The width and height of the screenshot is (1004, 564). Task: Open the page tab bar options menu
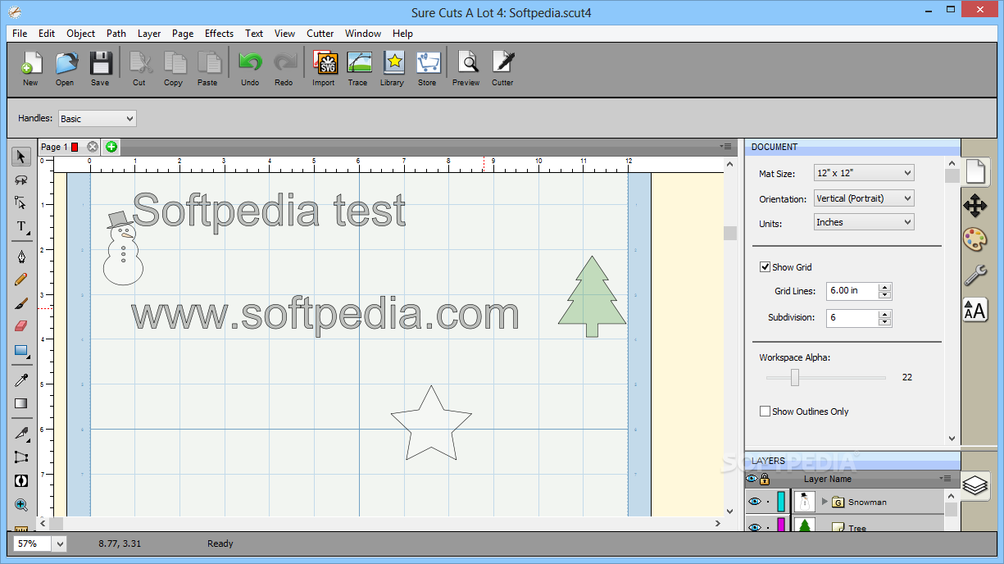click(x=726, y=146)
